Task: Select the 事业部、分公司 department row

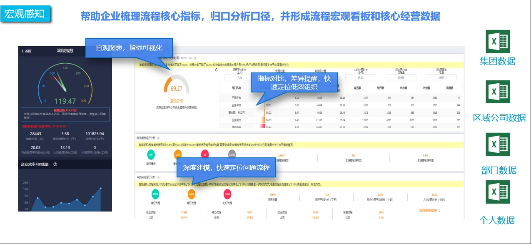Action: [341, 112]
